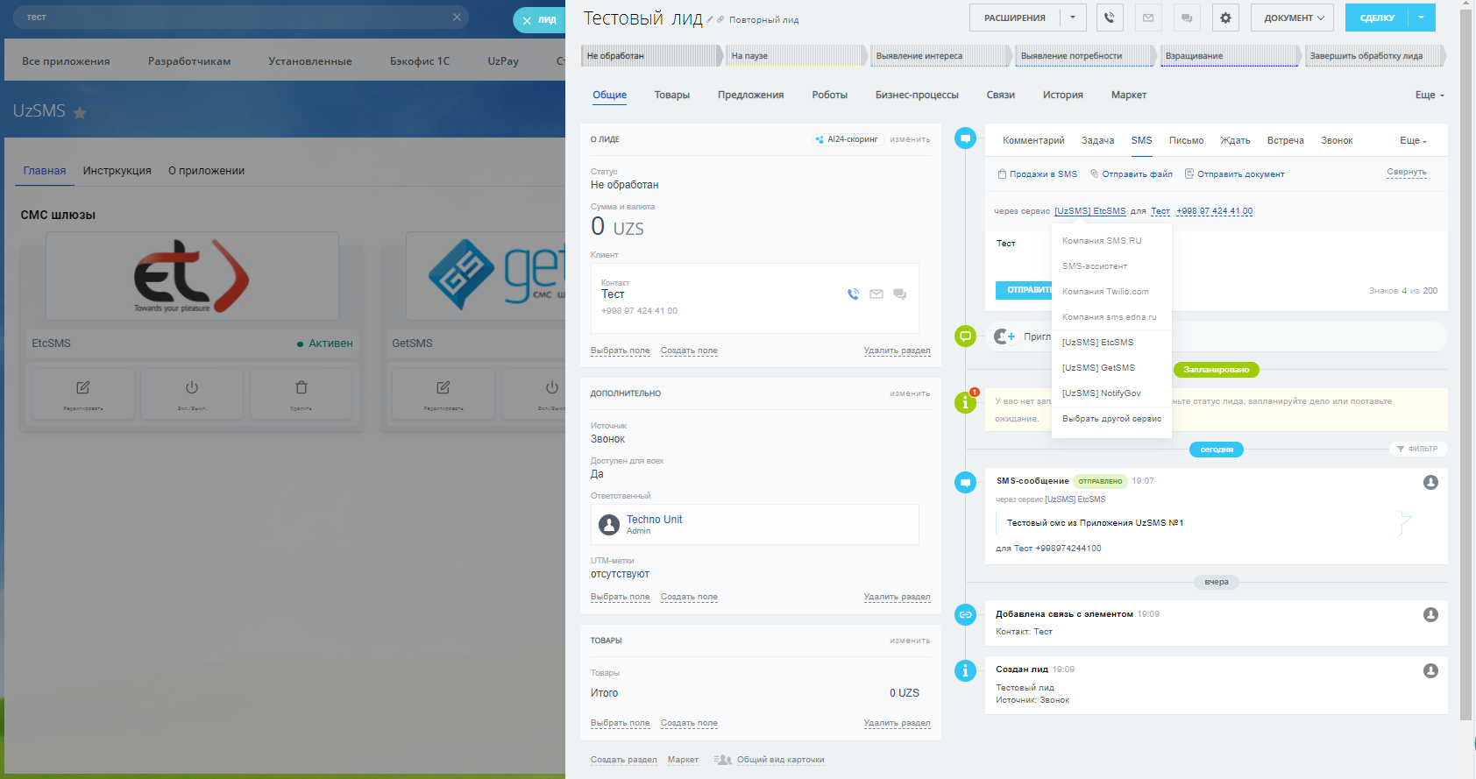Click the ФИЛЬТР button in timeline
The height and width of the screenshot is (779, 1476).
1417,449
